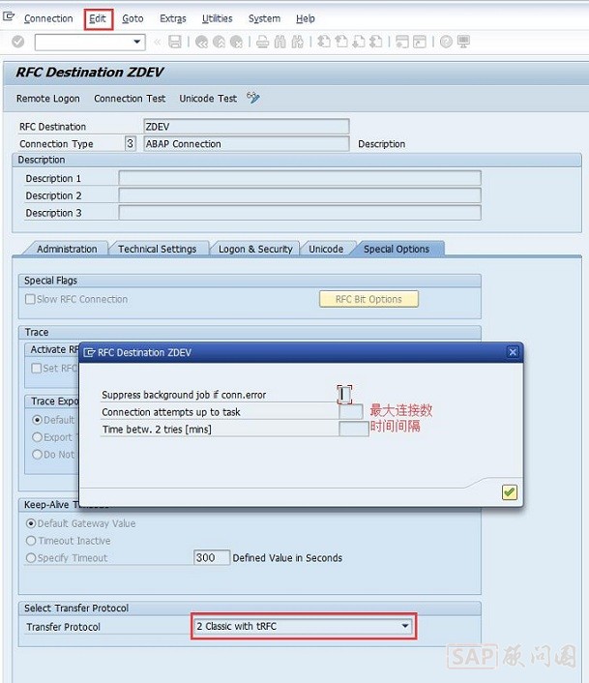Click the Find Next binoculars icon
This screenshot has width=589, height=683.
297,42
